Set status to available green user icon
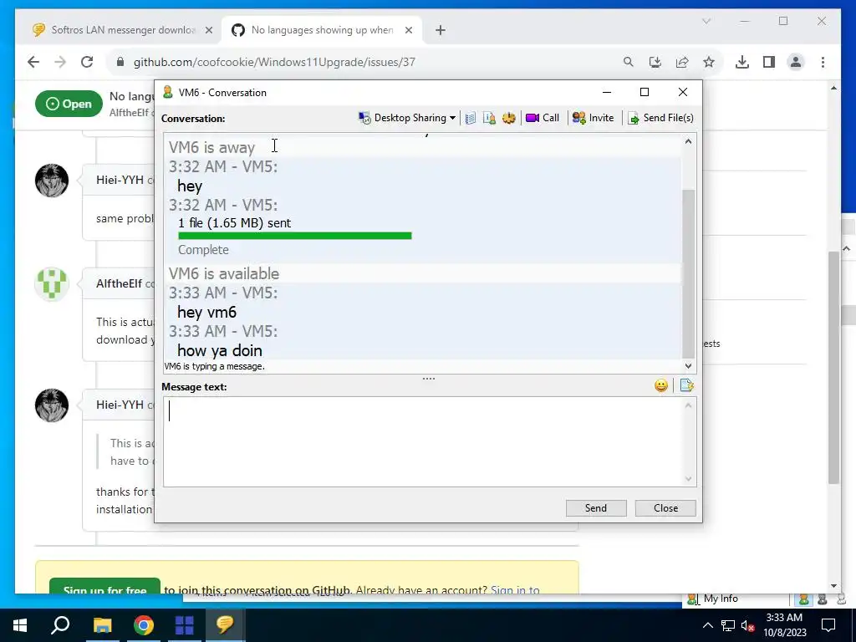The width and height of the screenshot is (856, 642). [803, 599]
